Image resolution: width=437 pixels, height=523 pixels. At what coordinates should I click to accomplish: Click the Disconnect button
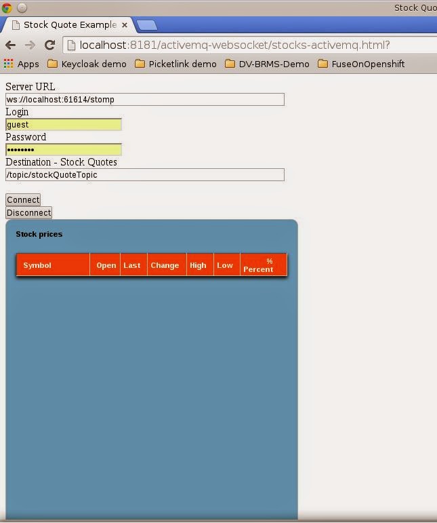coord(28,212)
